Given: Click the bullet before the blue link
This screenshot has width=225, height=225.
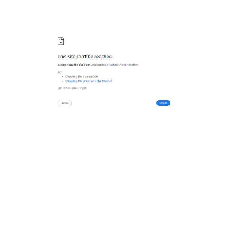Looking at the screenshot, I should (x=62, y=81).
